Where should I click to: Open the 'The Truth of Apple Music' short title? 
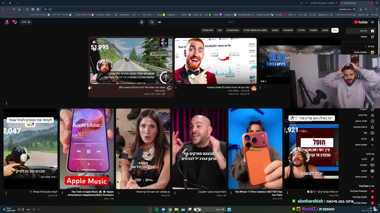coord(90,193)
